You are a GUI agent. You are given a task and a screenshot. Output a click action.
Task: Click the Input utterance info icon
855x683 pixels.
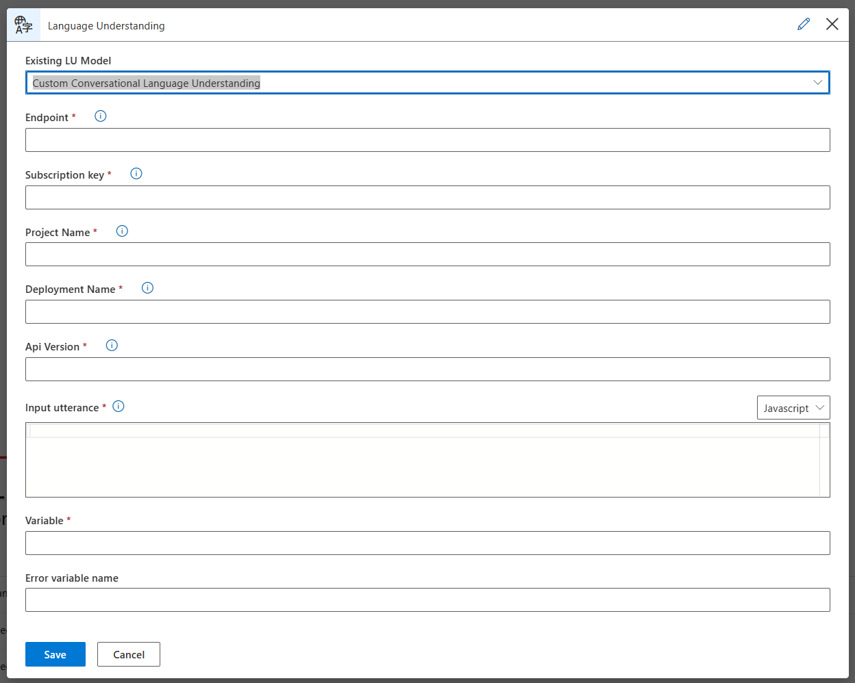click(118, 406)
